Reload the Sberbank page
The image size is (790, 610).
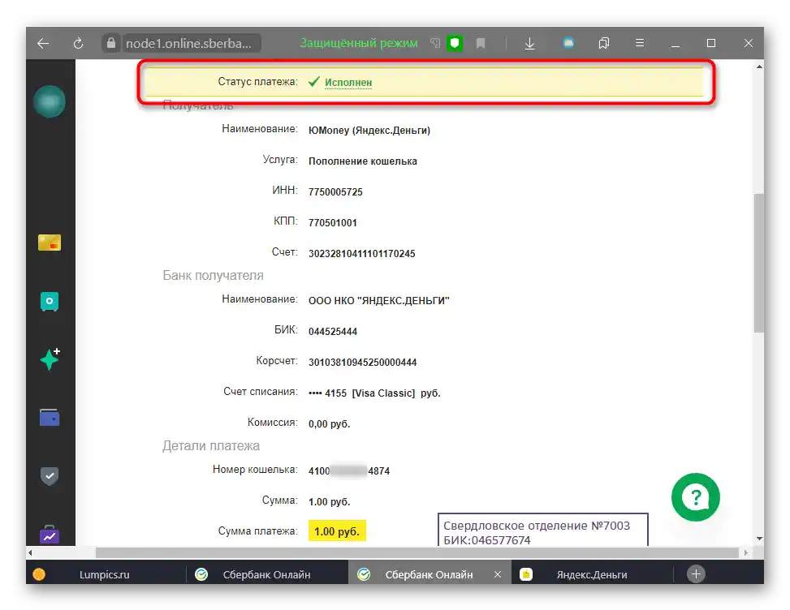pyautogui.click(x=78, y=43)
